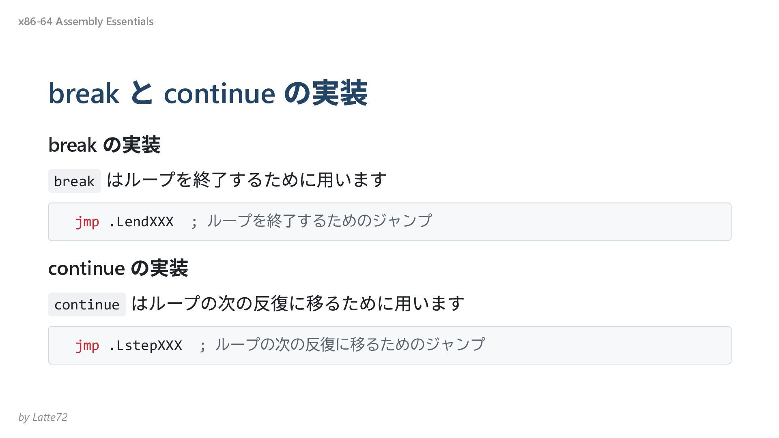This screenshot has height=438, width=779.
Task: Click the inline 'continue' code badge
Action: point(87,304)
